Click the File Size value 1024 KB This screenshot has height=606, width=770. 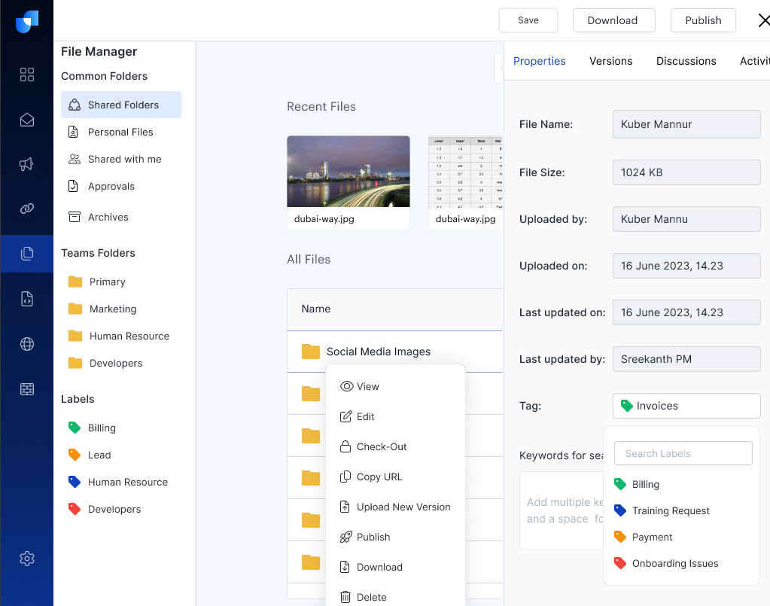(x=686, y=172)
